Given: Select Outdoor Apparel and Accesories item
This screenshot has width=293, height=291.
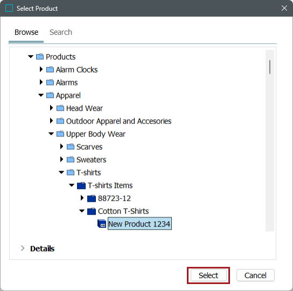Looking at the screenshot, I should click(118, 121).
